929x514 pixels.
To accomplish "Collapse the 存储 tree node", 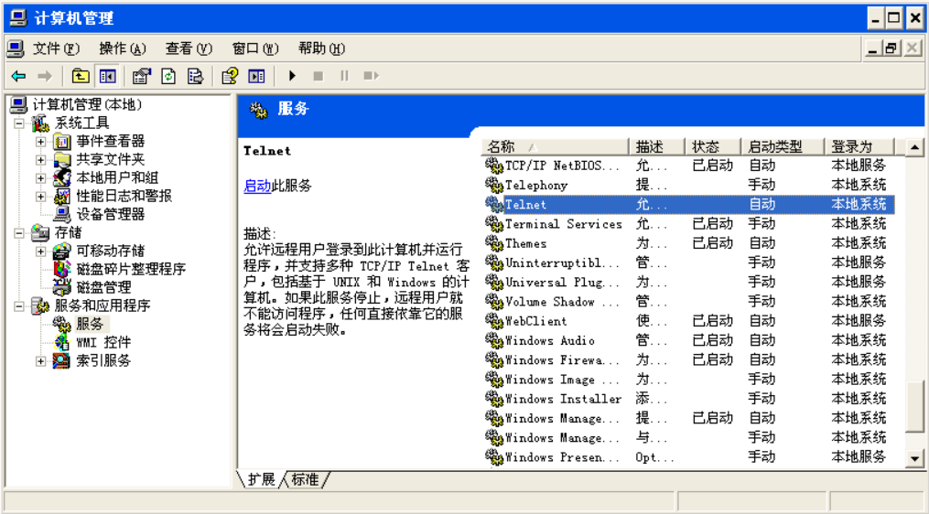I will [x=19, y=233].
